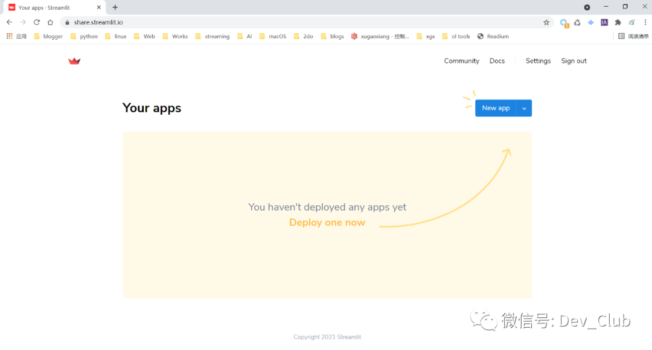Click the rightmost extension icon before the menu
652x350 pixels.
[631, 22]
